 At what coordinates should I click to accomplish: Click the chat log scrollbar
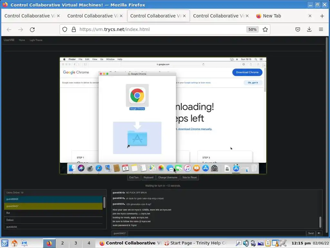(x=320, y=222)
